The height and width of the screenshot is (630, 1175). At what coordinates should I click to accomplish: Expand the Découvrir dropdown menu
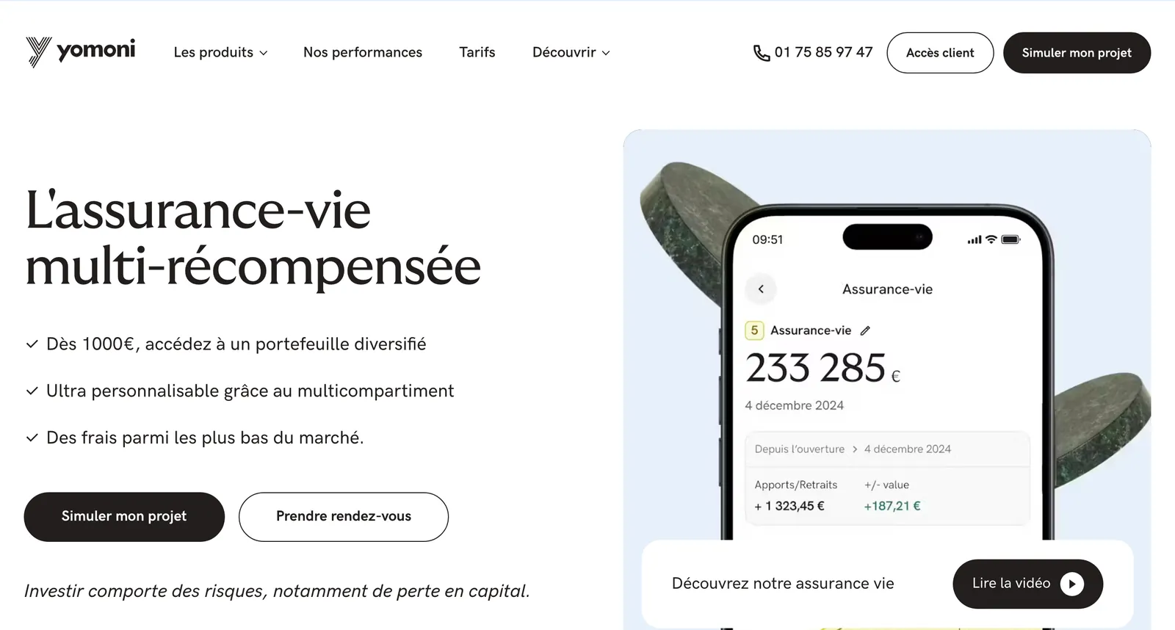pos(571,52)
